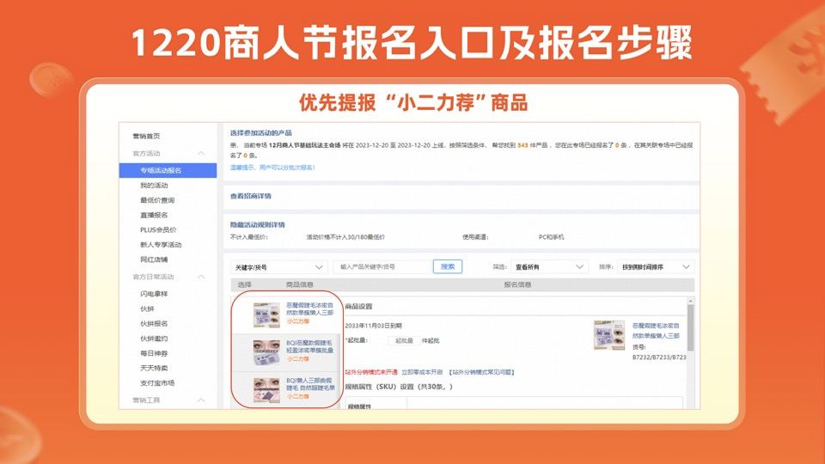This screenshot has width=825, height=464.
Task: Open the 查看所有 filter dropdown
Action: pos(550,267)
